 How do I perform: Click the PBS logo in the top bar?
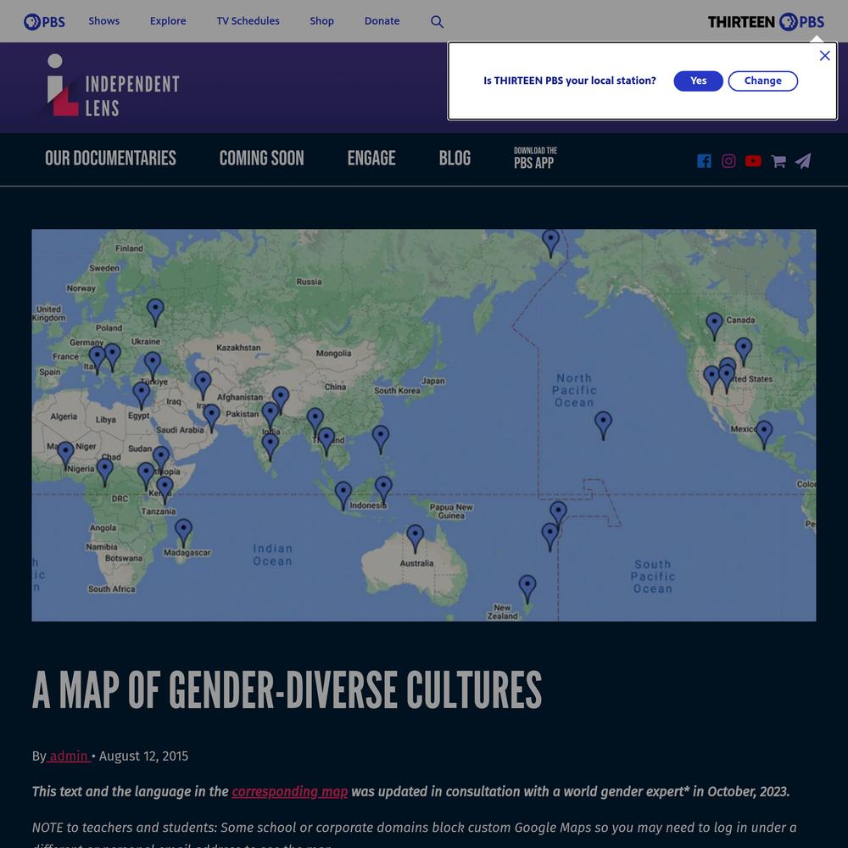tap(44, 22)
